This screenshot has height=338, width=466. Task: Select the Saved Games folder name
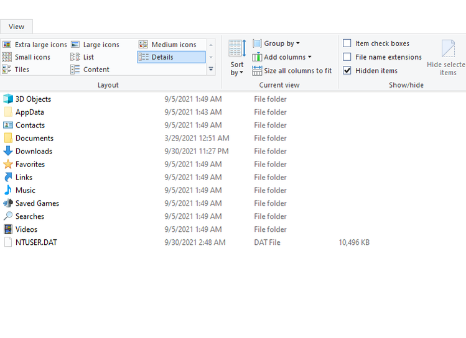coord(37,204)
